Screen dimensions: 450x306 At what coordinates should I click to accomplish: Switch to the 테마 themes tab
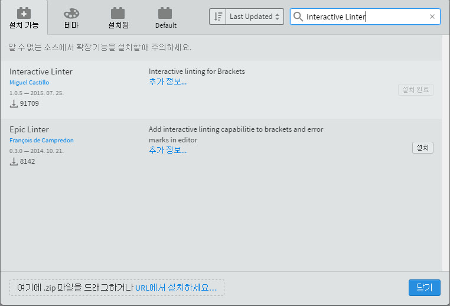click(x=71, y=18)
